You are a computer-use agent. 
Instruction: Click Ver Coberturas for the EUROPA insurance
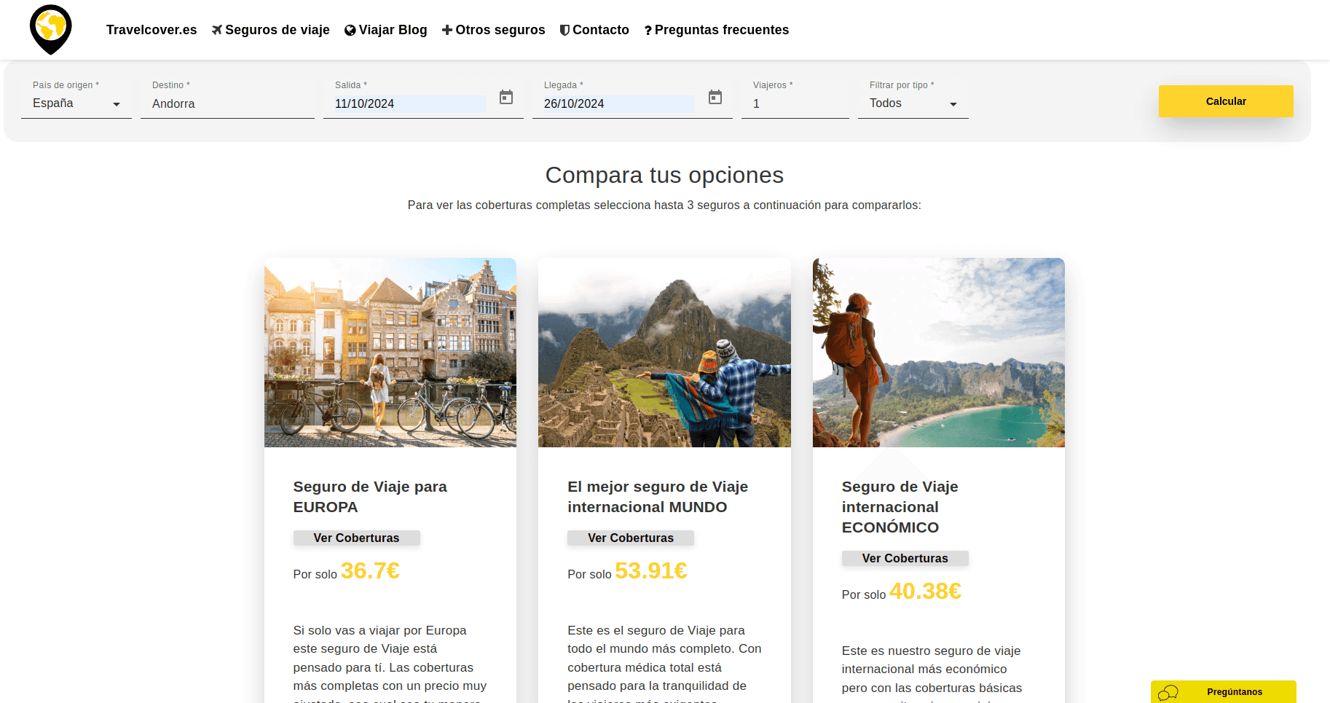(x=356, y=538)
